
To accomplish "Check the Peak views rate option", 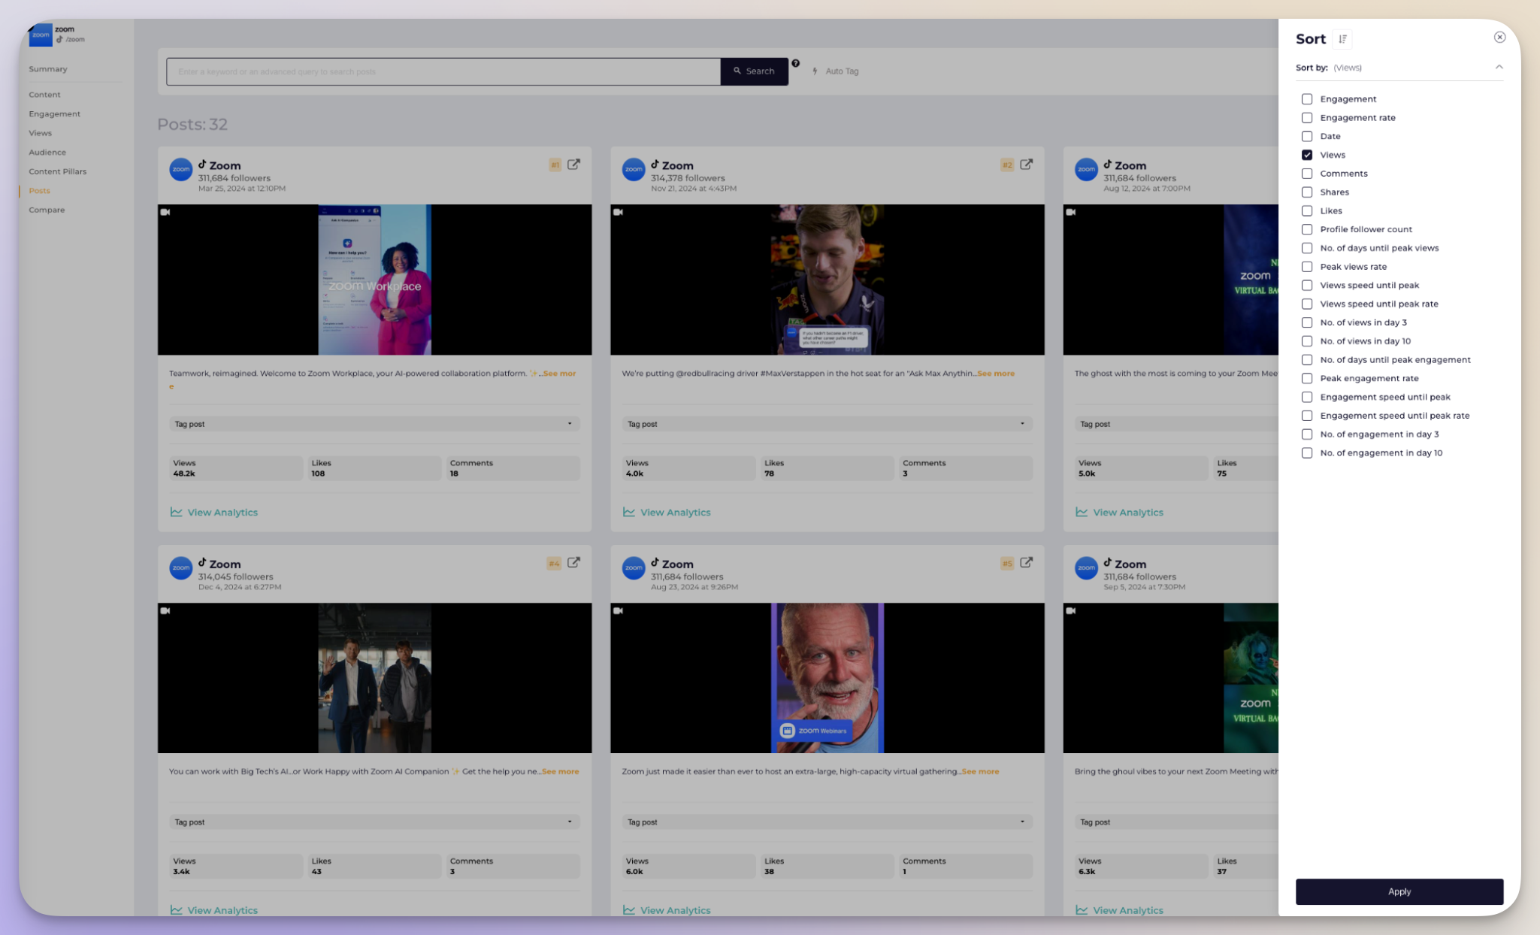I will [1307, 267].
